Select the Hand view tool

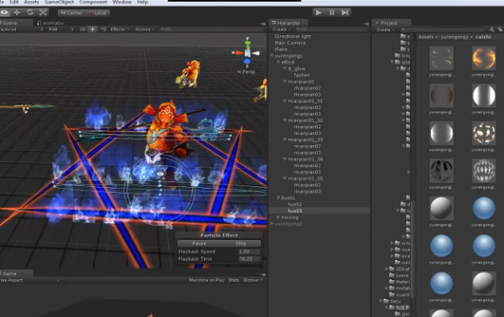(x=4, y=13)
